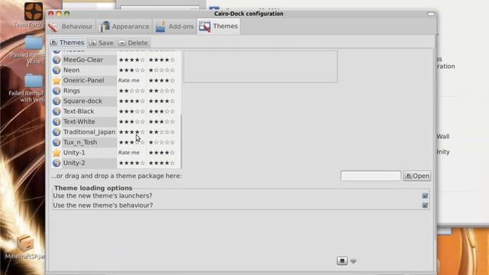Screen dimensions: 489x275
Task: Click the square button near wifi icon
Action: (x=342, y=260)
